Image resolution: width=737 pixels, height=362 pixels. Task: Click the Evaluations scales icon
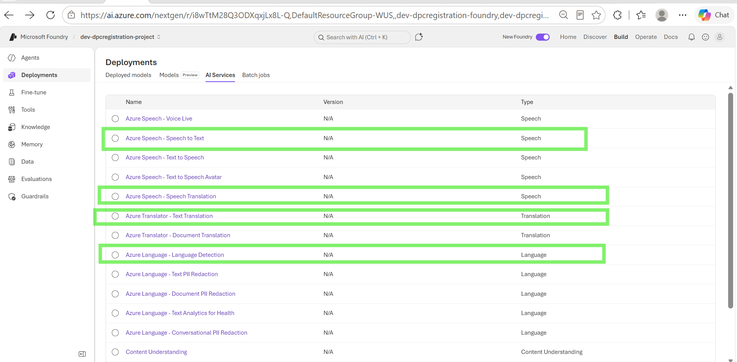(x=12, y=179)
